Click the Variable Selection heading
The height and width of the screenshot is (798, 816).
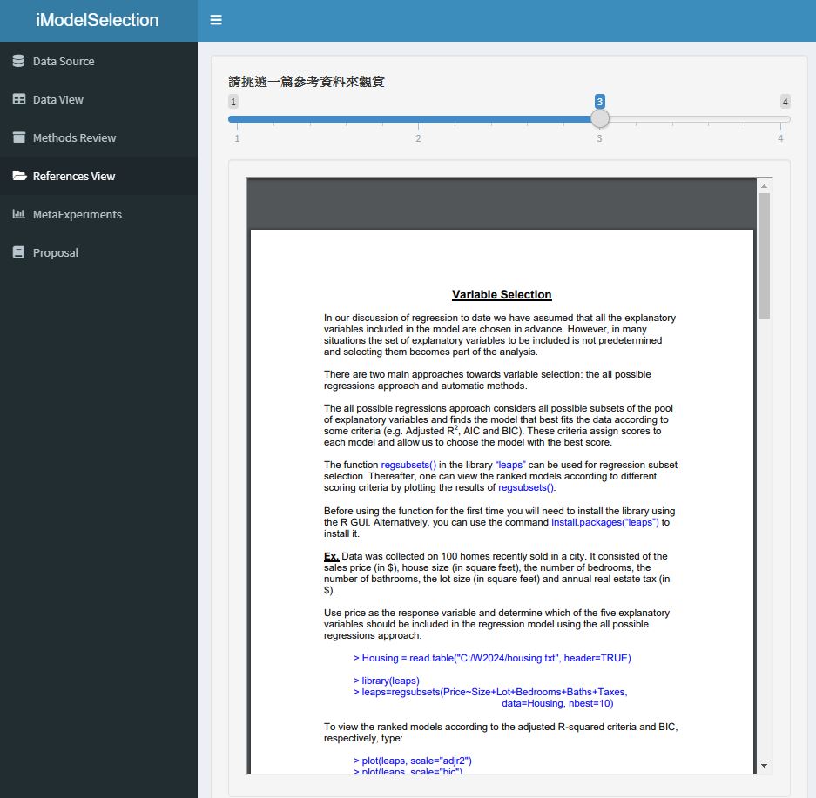502,295
